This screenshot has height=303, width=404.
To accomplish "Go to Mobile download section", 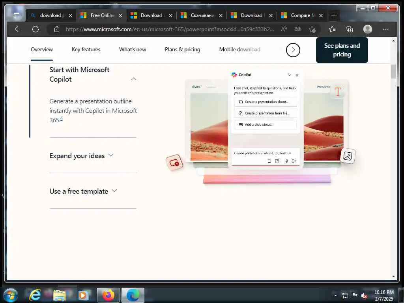I will (x=239, y=49).
